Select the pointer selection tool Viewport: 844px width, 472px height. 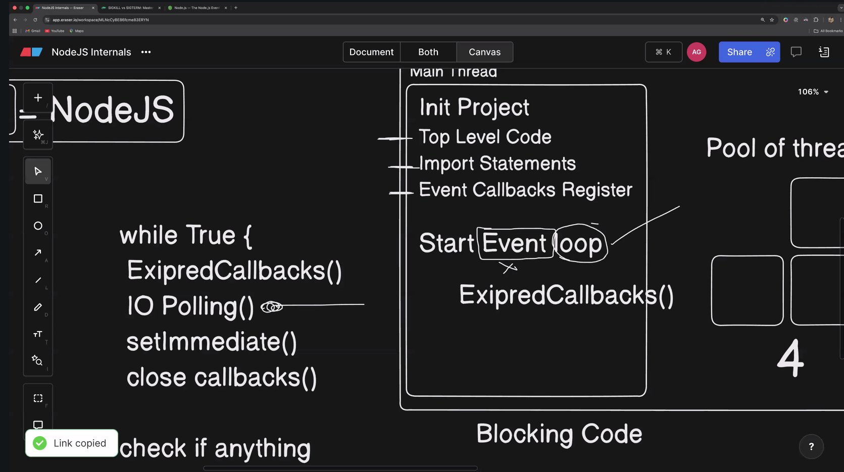tap(38, 171)
